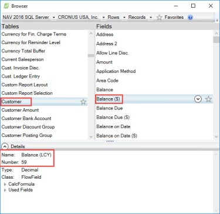Open the Rows dropdown arrow
Screen dimensions: 220x214
(124, 18)
